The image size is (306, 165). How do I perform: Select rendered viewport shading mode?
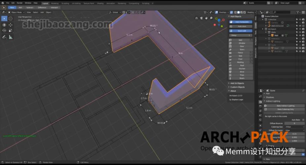pos(245,12)
